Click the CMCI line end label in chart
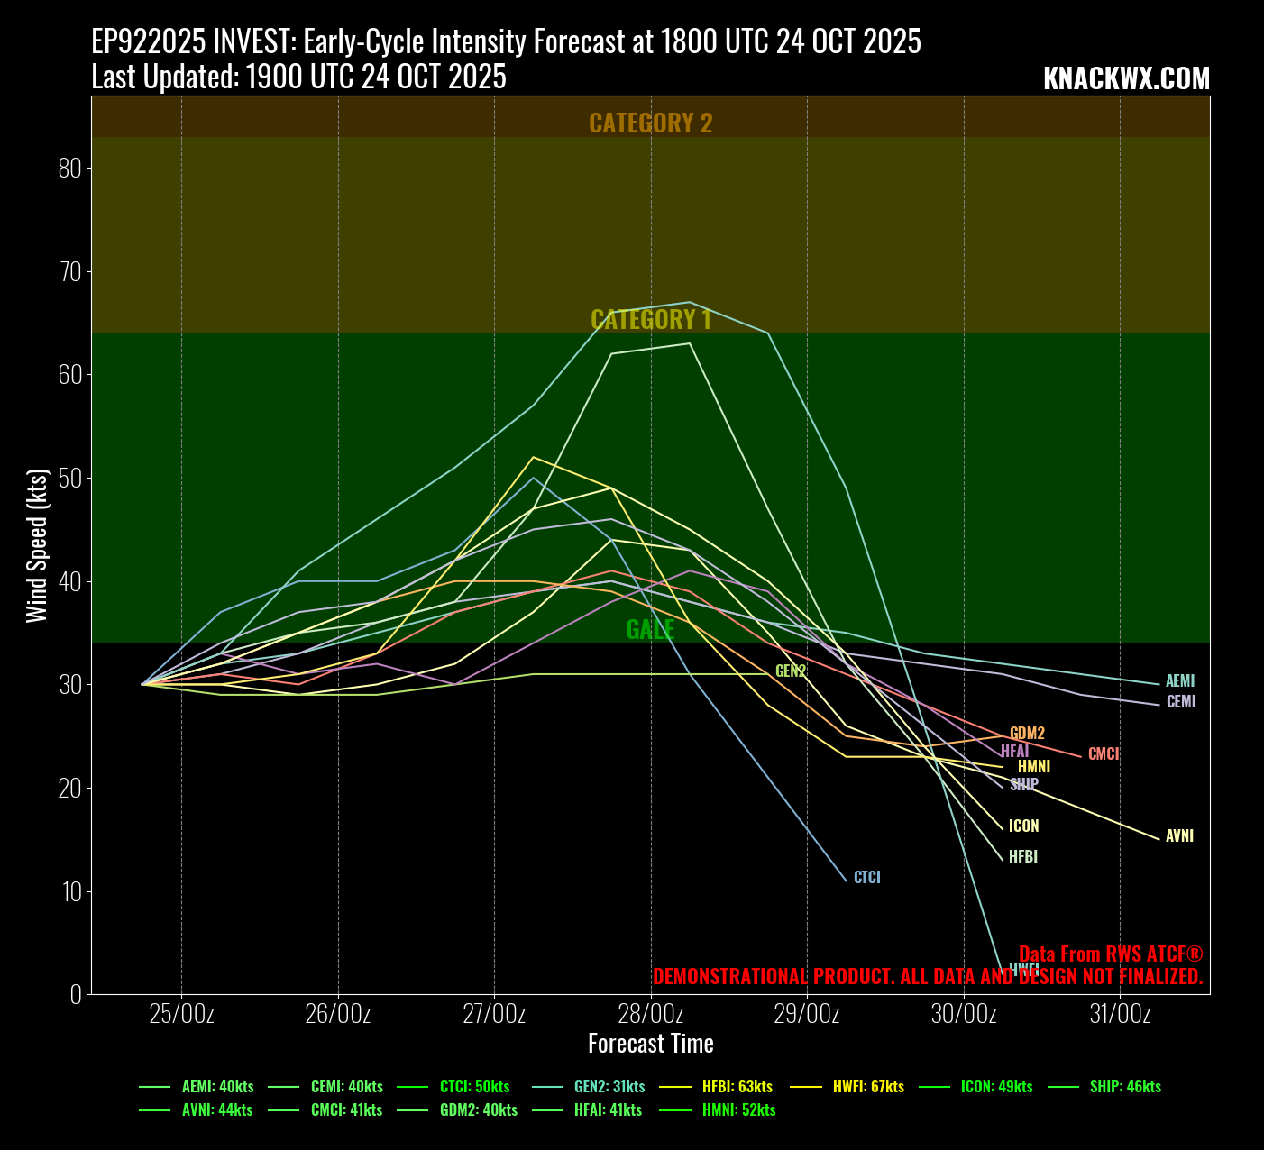This screenshot has height=1150, width=1264. [x=1104, y=754]
